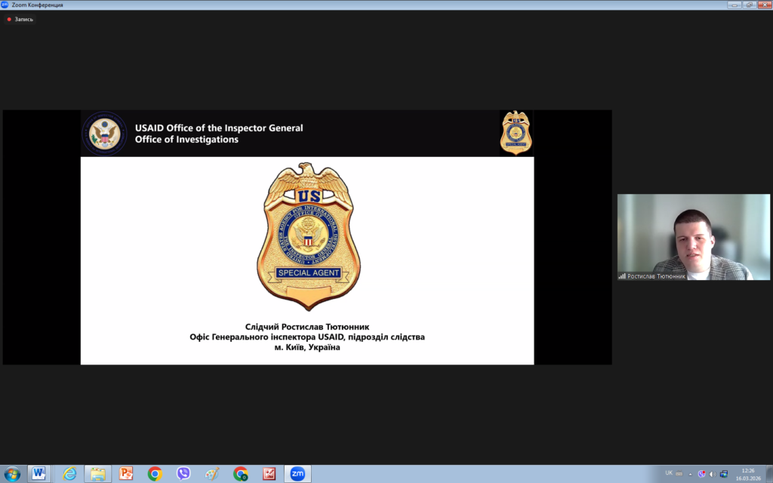Click the Special Agent badge on shared slide
The width and height of the screenshot is (773, 483).
(x=308, y=236)
